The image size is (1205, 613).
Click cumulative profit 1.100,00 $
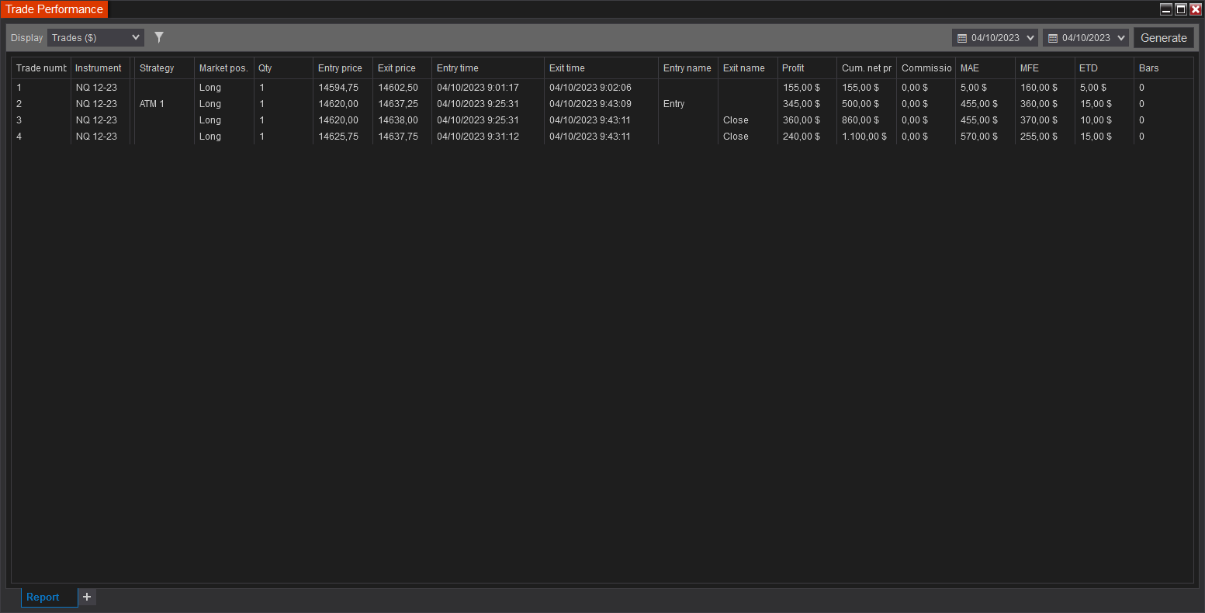point(864,137)
